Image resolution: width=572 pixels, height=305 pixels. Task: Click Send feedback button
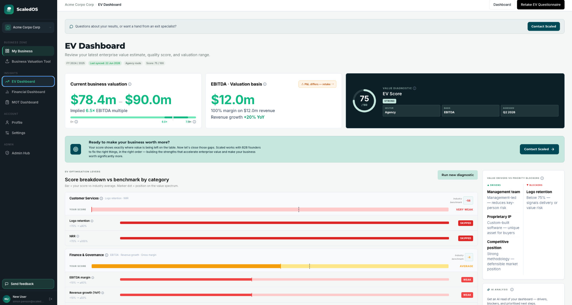pyautogui.click(x=28, y=284)
